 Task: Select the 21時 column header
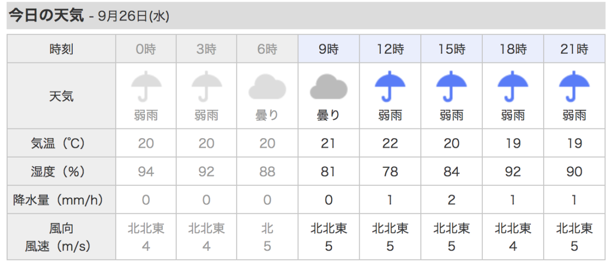click(574, 50)
